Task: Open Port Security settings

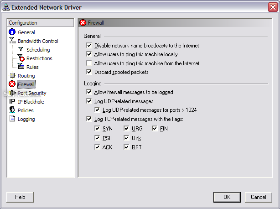Action: [x=32, y=93]
